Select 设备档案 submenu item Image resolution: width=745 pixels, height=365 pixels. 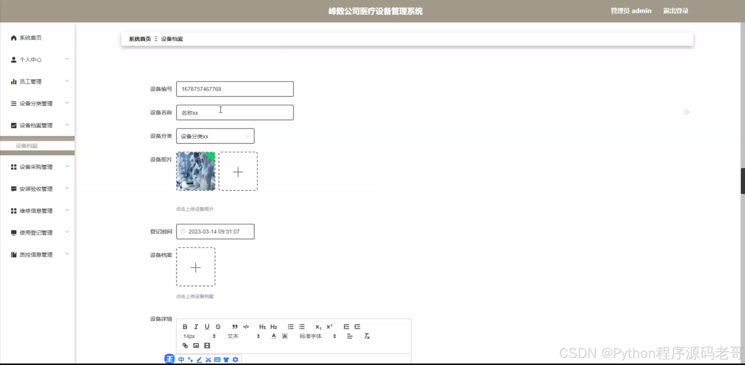pyautogui.click(x=27, y=146)
